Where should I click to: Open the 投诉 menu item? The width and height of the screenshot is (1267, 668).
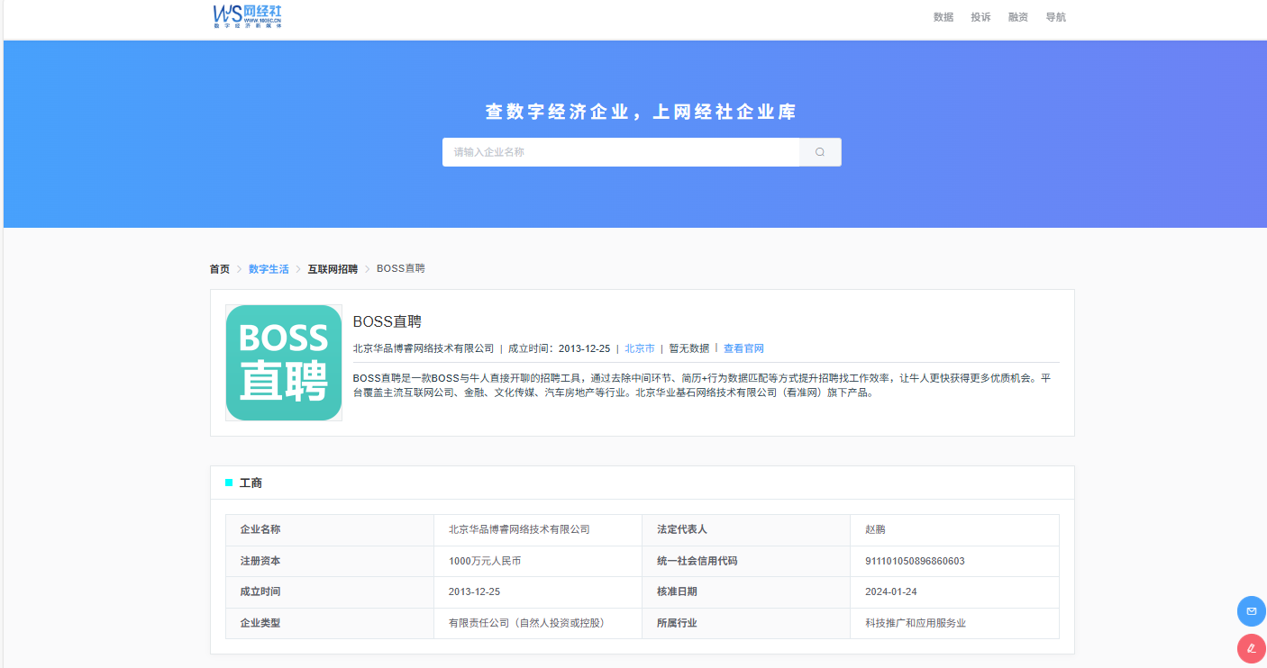coord(980,17)
